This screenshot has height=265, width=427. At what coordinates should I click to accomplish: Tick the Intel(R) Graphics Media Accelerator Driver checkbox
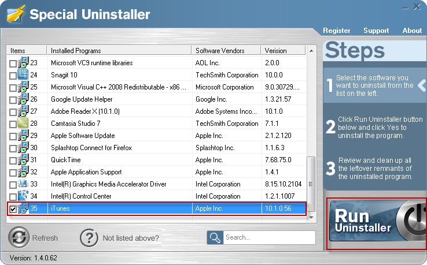(x=13, y=185)
